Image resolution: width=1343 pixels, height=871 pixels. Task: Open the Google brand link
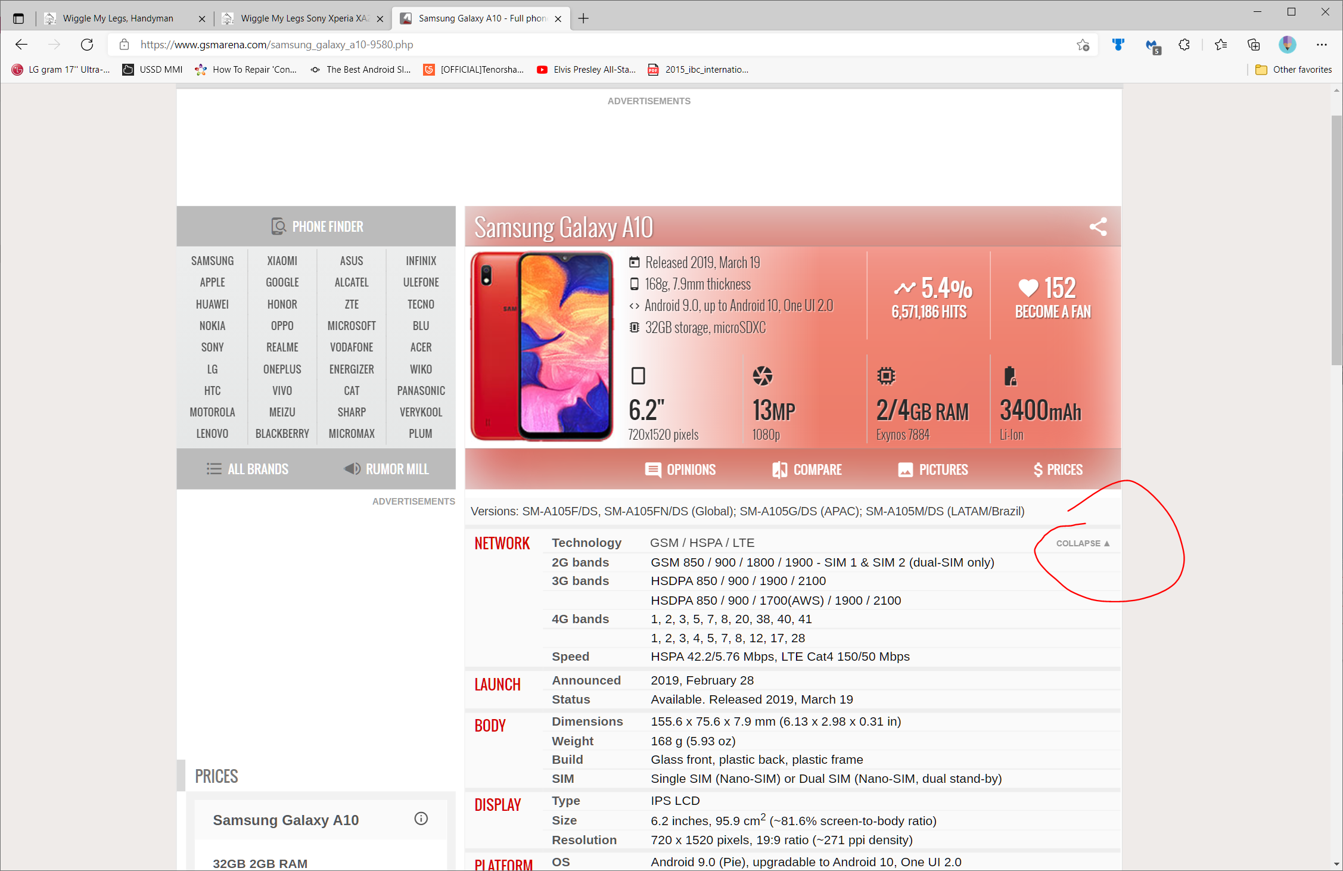click(282, 282)
